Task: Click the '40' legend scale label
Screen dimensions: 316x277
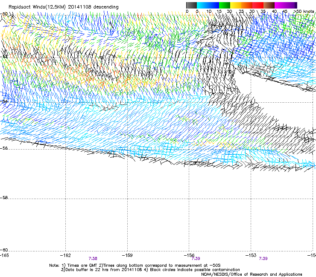Action: point(274,12)
